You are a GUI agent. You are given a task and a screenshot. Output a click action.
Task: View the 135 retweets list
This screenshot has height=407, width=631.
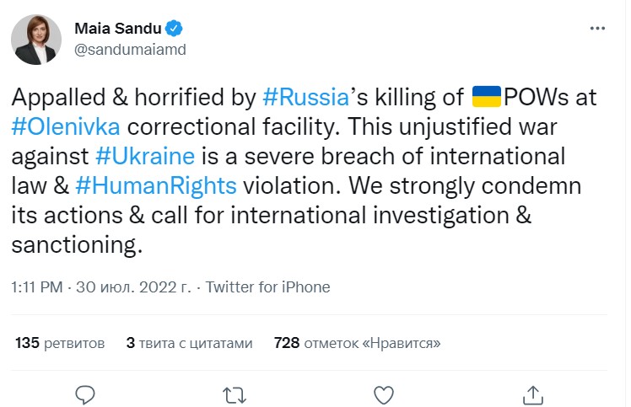pyautogui.click(x=60, y=343)
